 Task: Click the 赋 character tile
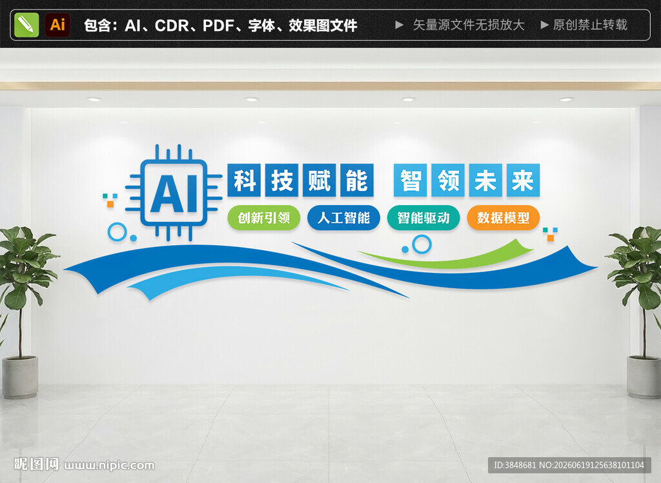(319, 180)
